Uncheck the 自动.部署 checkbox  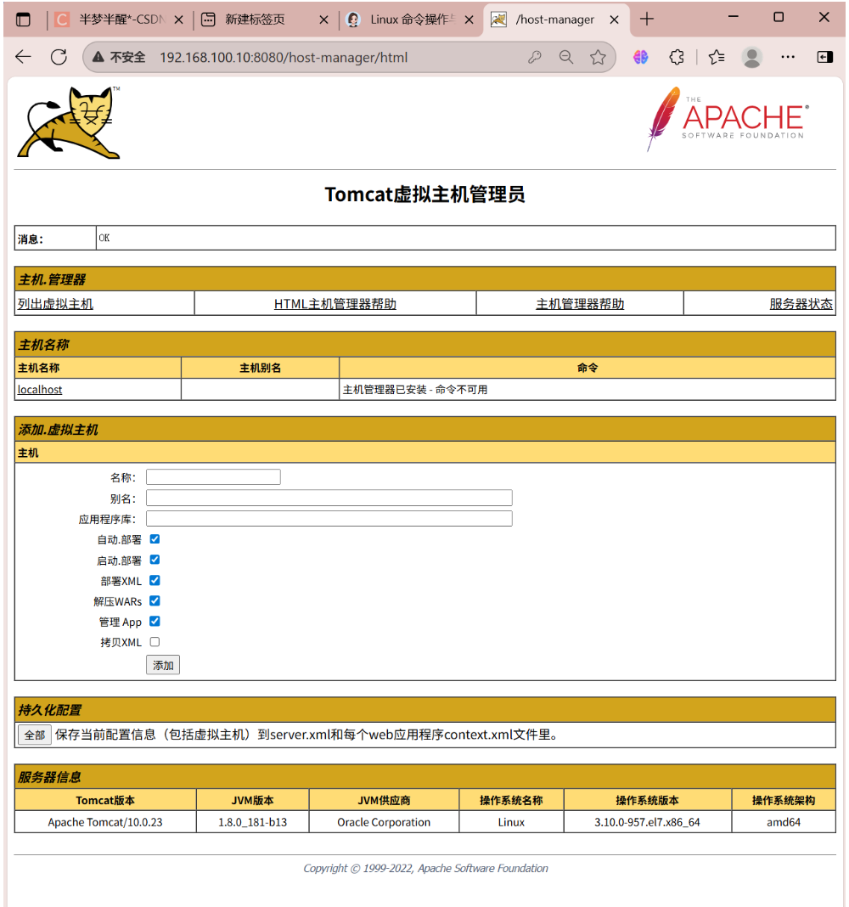pyautogui.click(x=155, y=539)
